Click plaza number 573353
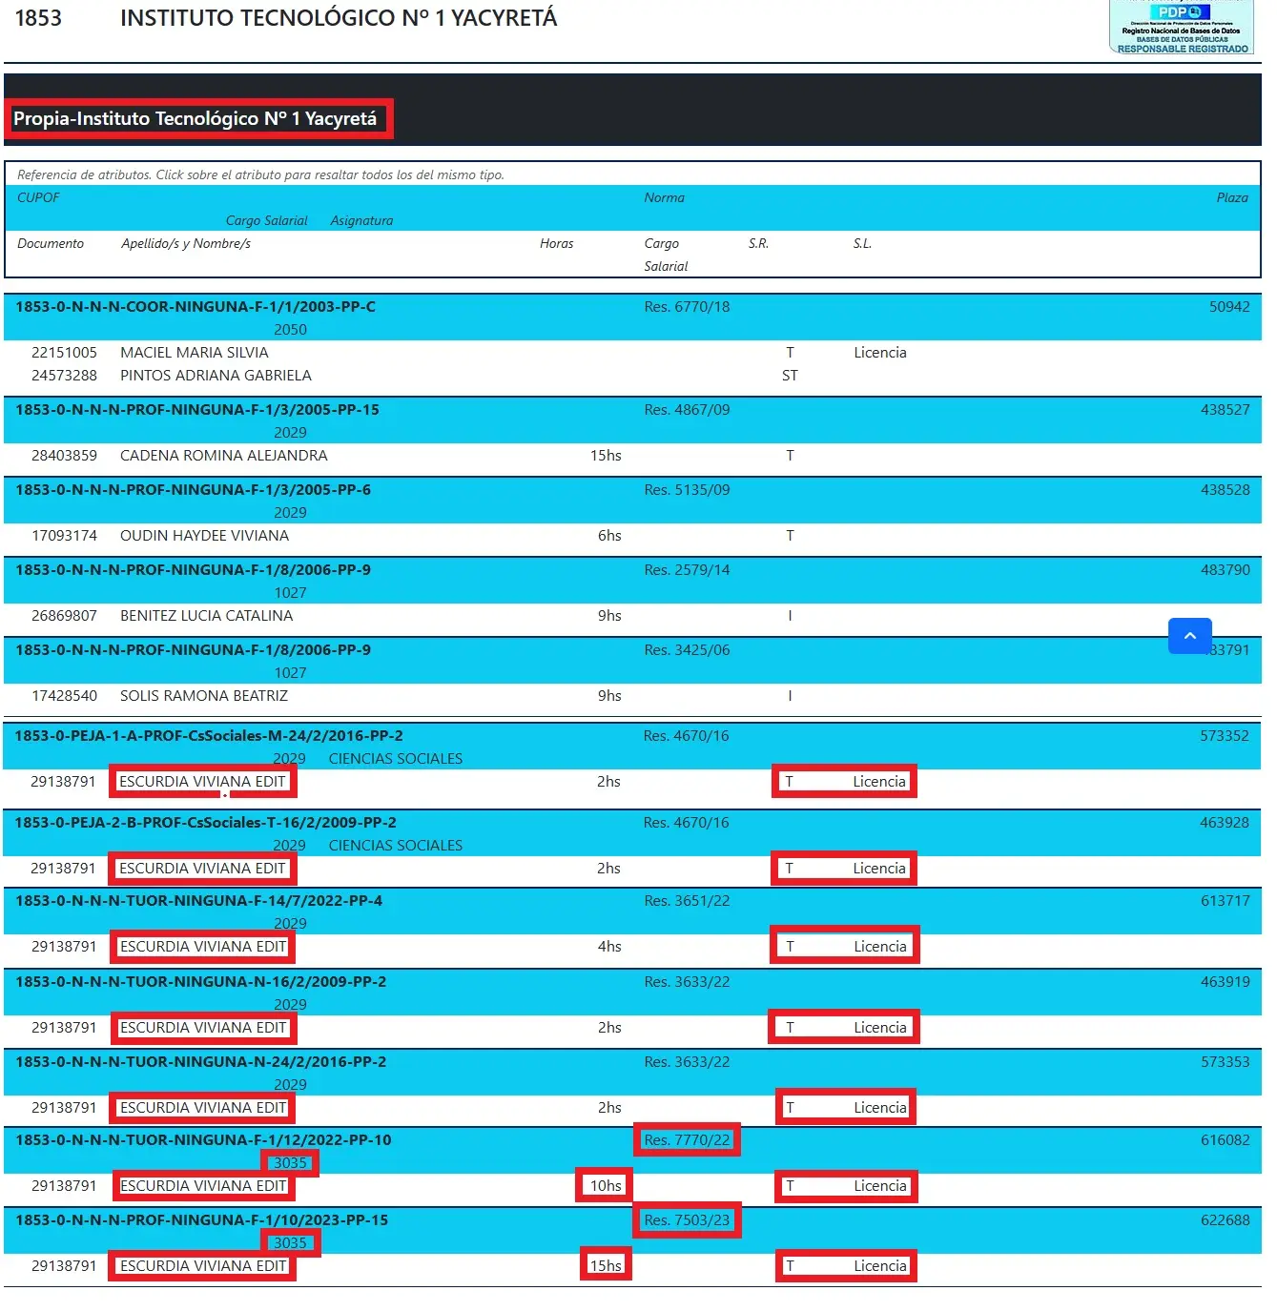Screen dimensions: 1277x1311 (x=1225, y=1062)
